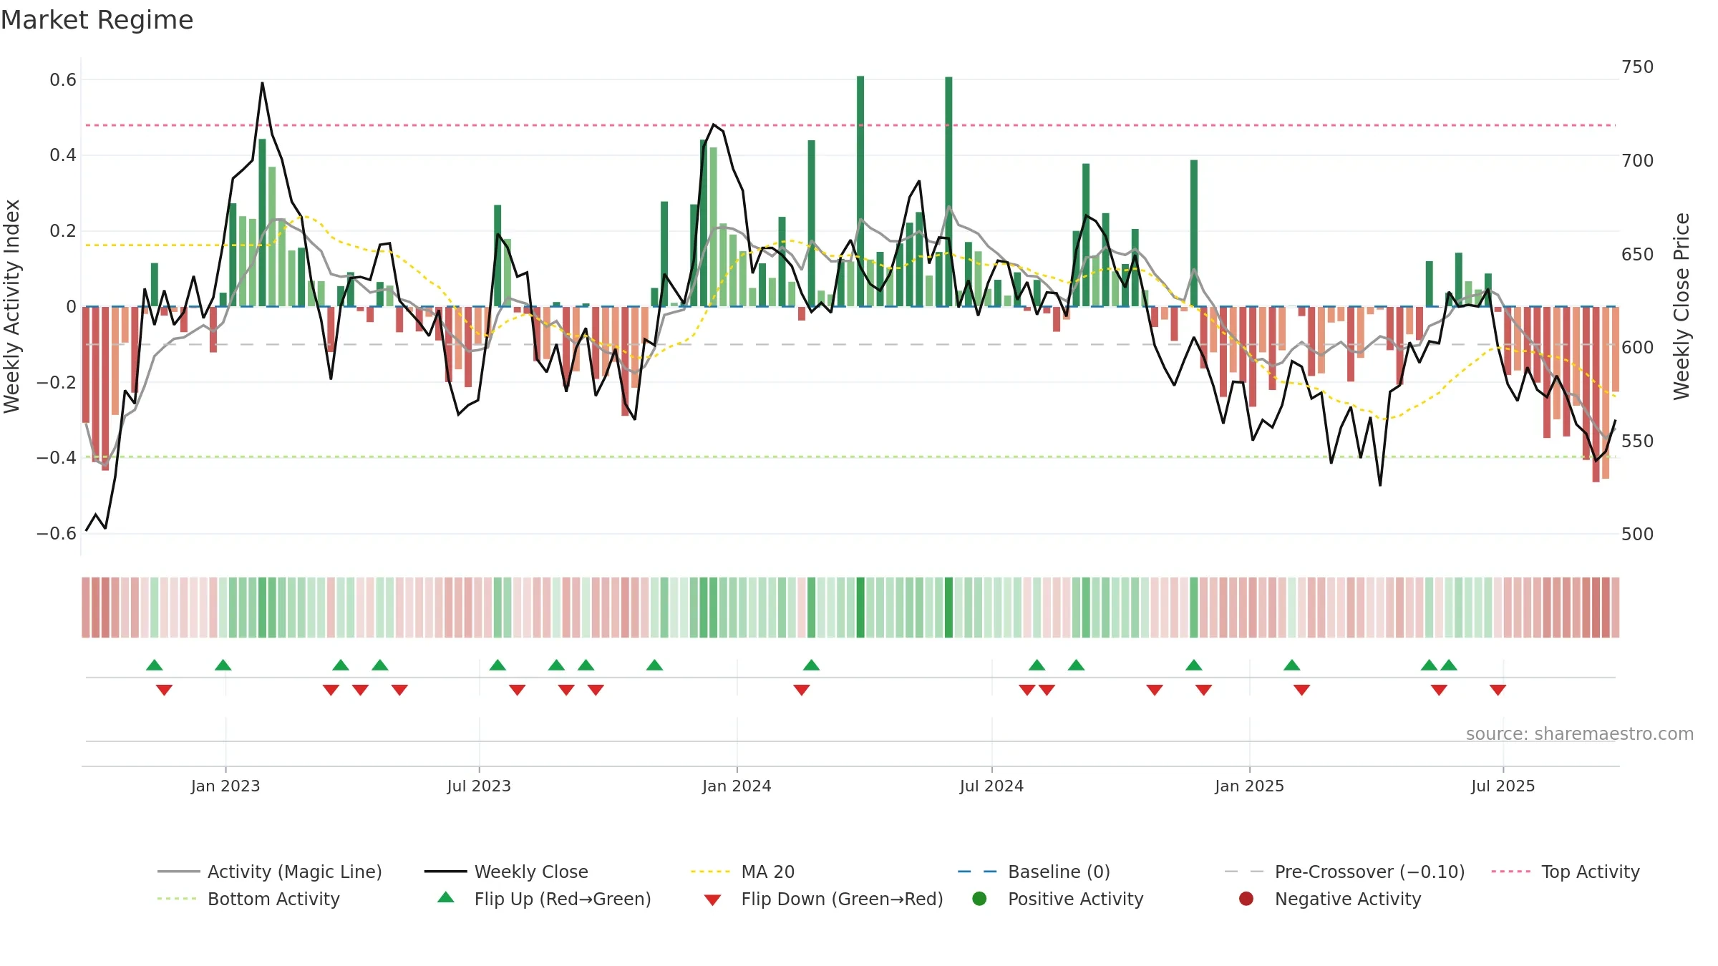
Task: Click the −0.6 activity axis label
Action: (56, 534)
